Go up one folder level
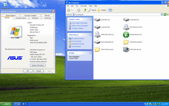 tap(85, 10)
